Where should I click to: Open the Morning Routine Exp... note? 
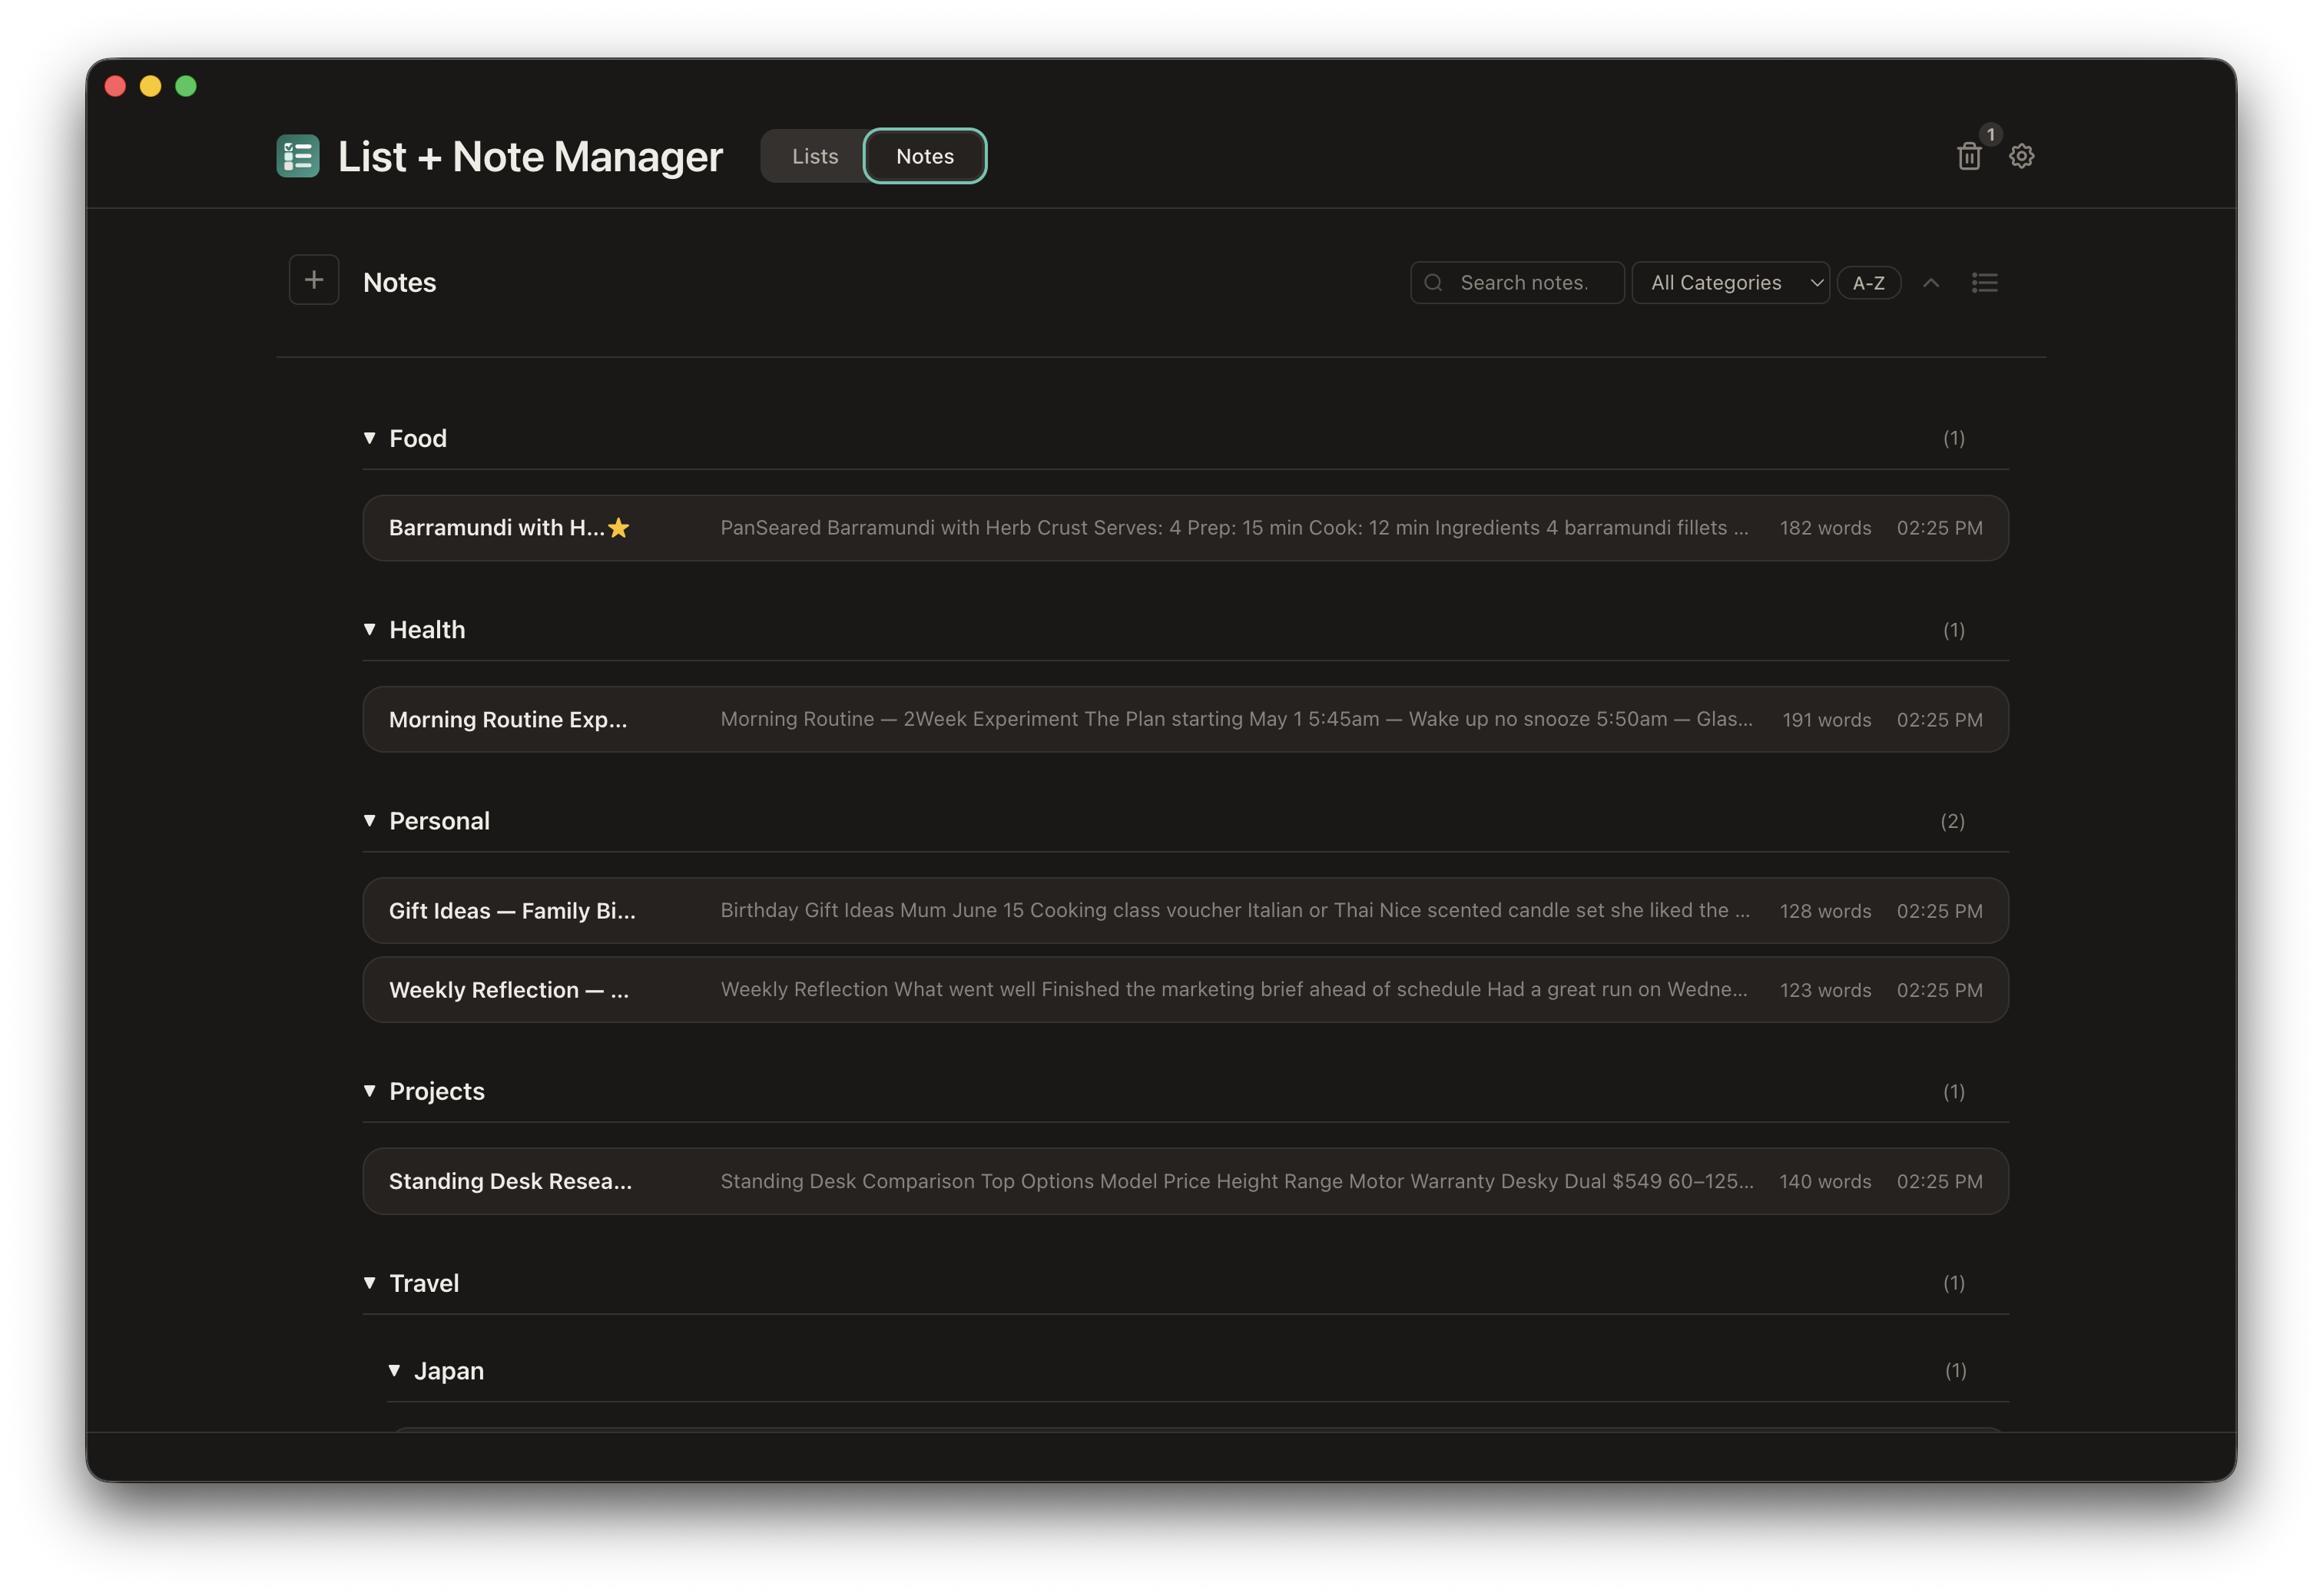(x=1185, y=719)
